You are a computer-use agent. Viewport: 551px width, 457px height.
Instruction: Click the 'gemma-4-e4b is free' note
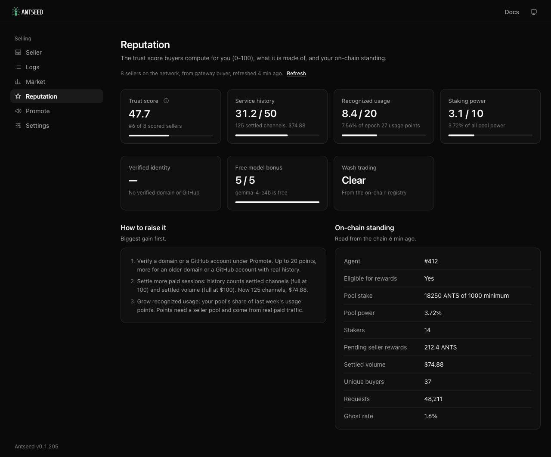tap(261, 193)
